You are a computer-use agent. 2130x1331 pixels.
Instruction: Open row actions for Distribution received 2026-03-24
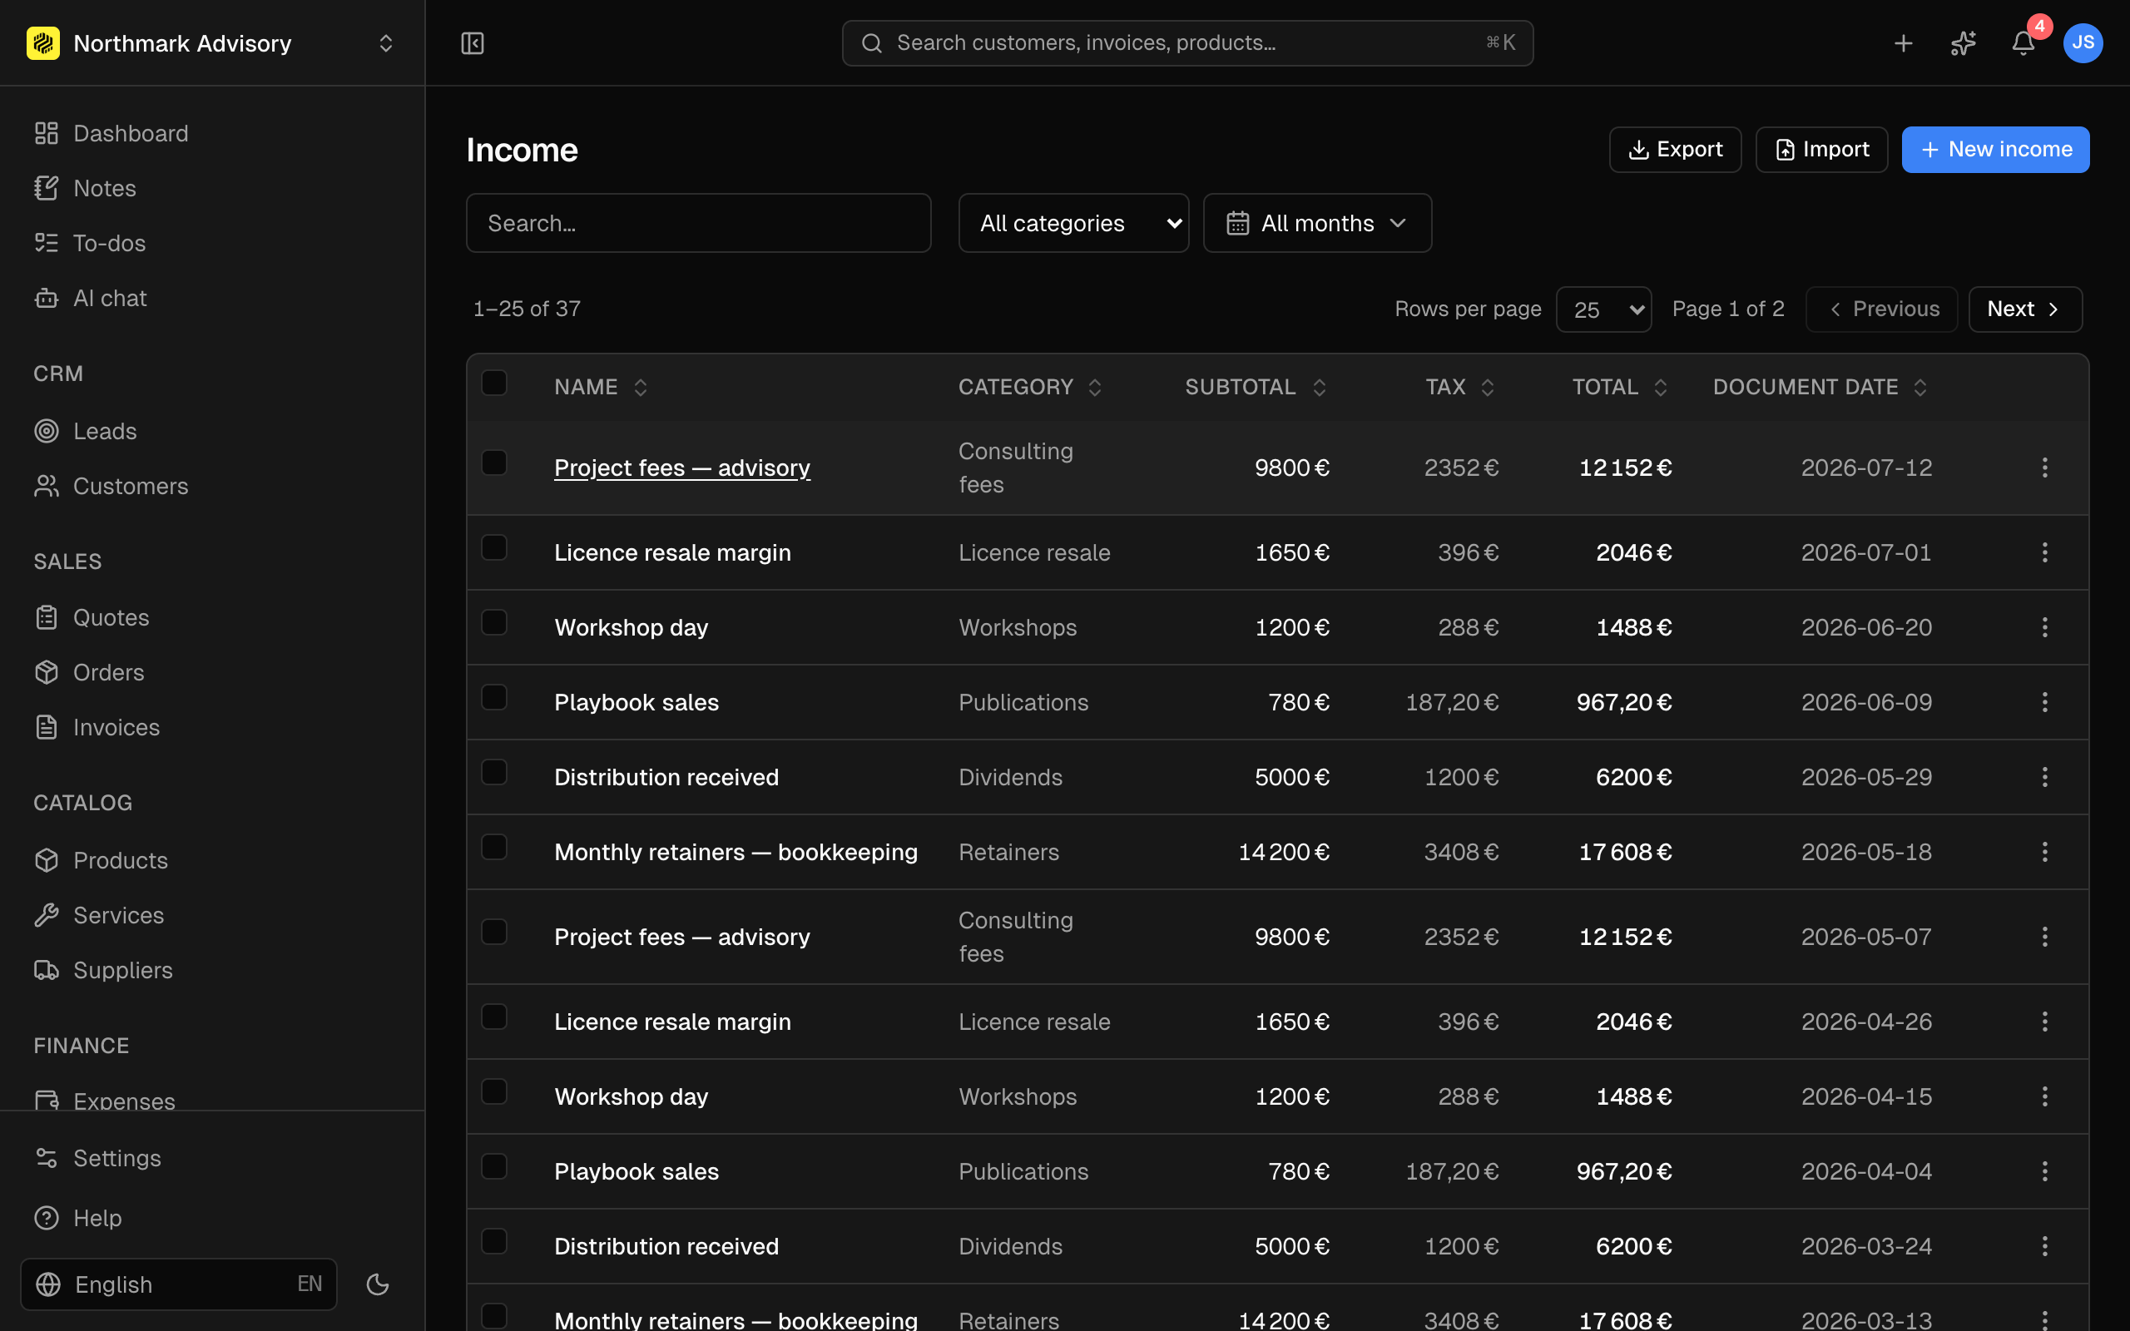coord(2044,1245)
